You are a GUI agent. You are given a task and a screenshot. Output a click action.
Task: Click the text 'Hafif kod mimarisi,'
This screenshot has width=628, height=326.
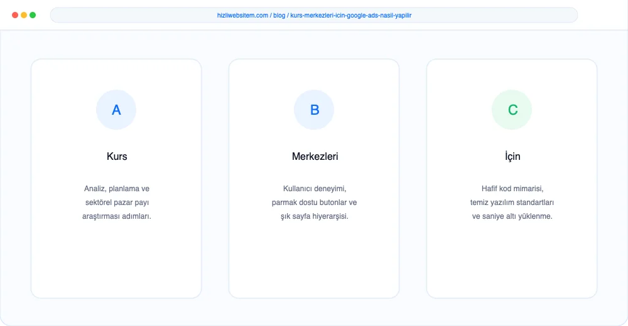pos(512,189)
